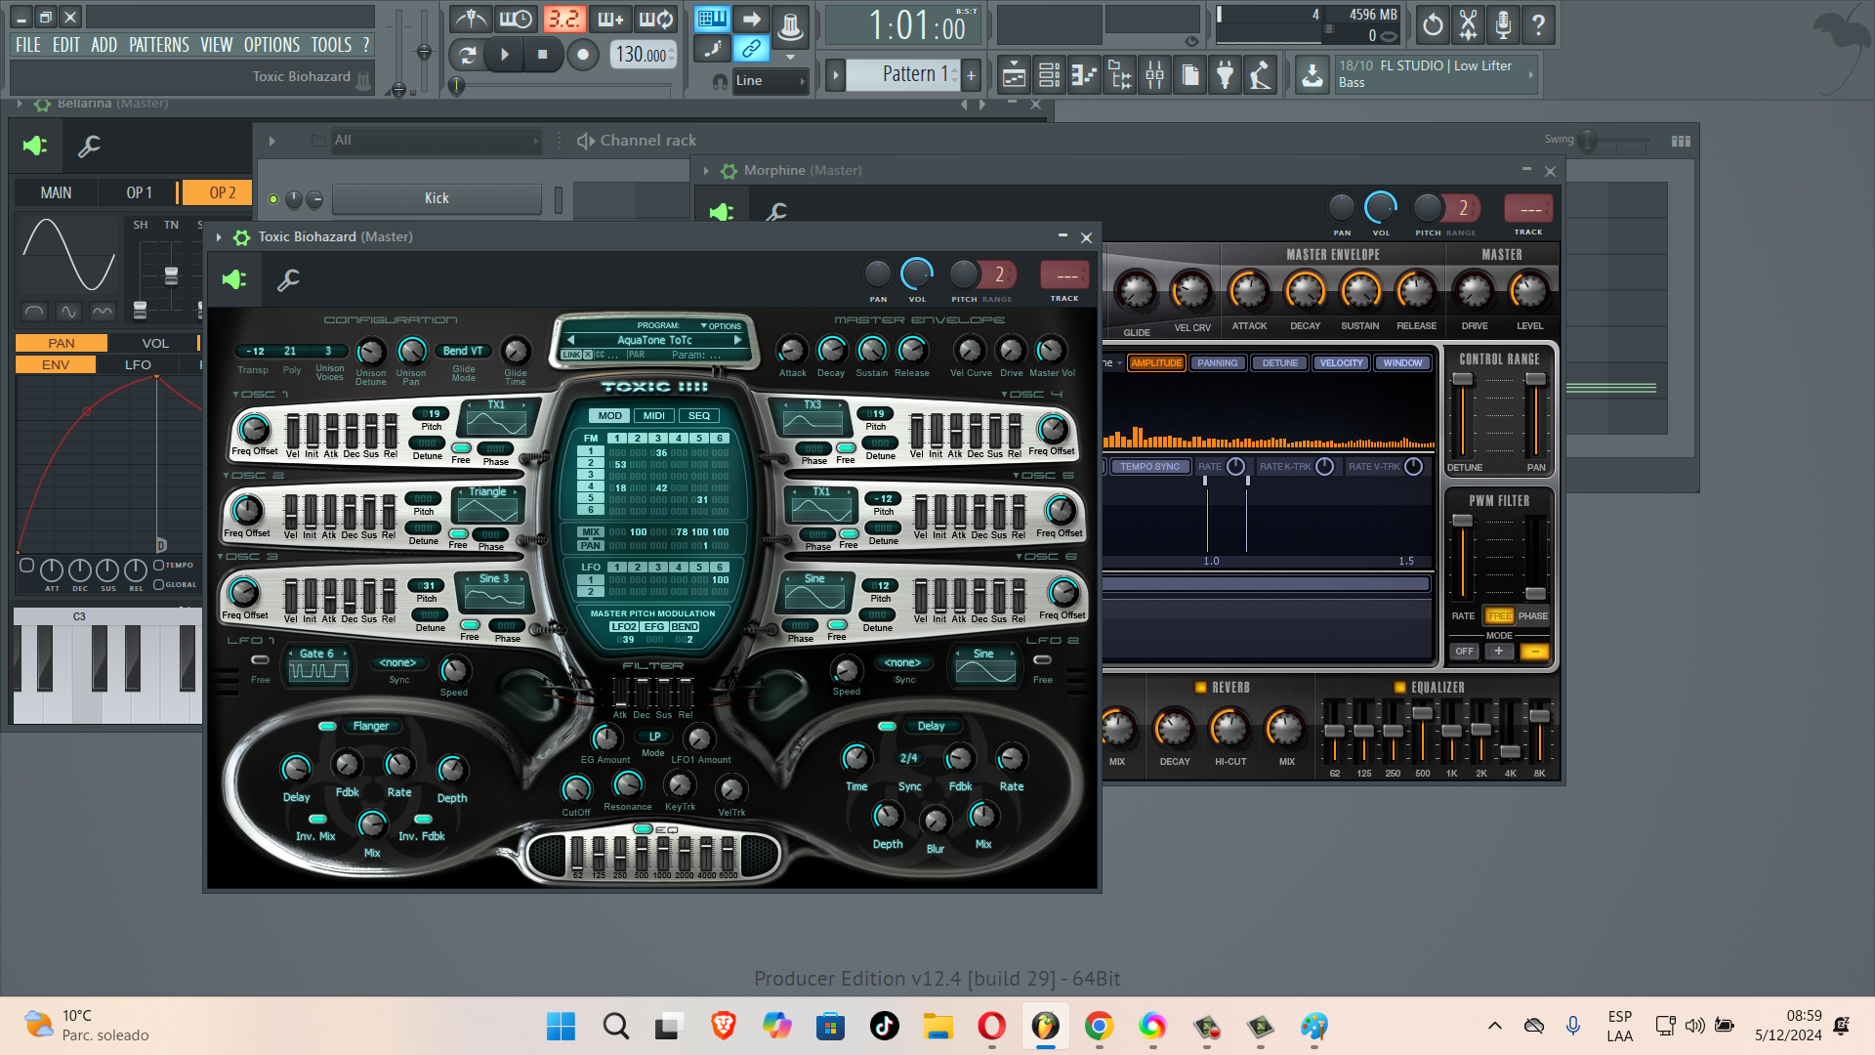Open the PATTERNS menu
The width and height of the screenshot is (1875, 1055).
point(159,45)
